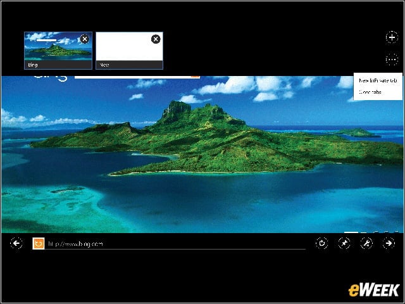Click the Bing logo on the page
Viewport: 405px width, 304px height.
[51, 78]
